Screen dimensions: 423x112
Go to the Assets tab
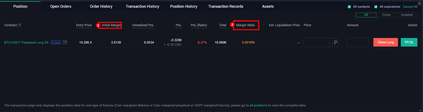(268, 6)
